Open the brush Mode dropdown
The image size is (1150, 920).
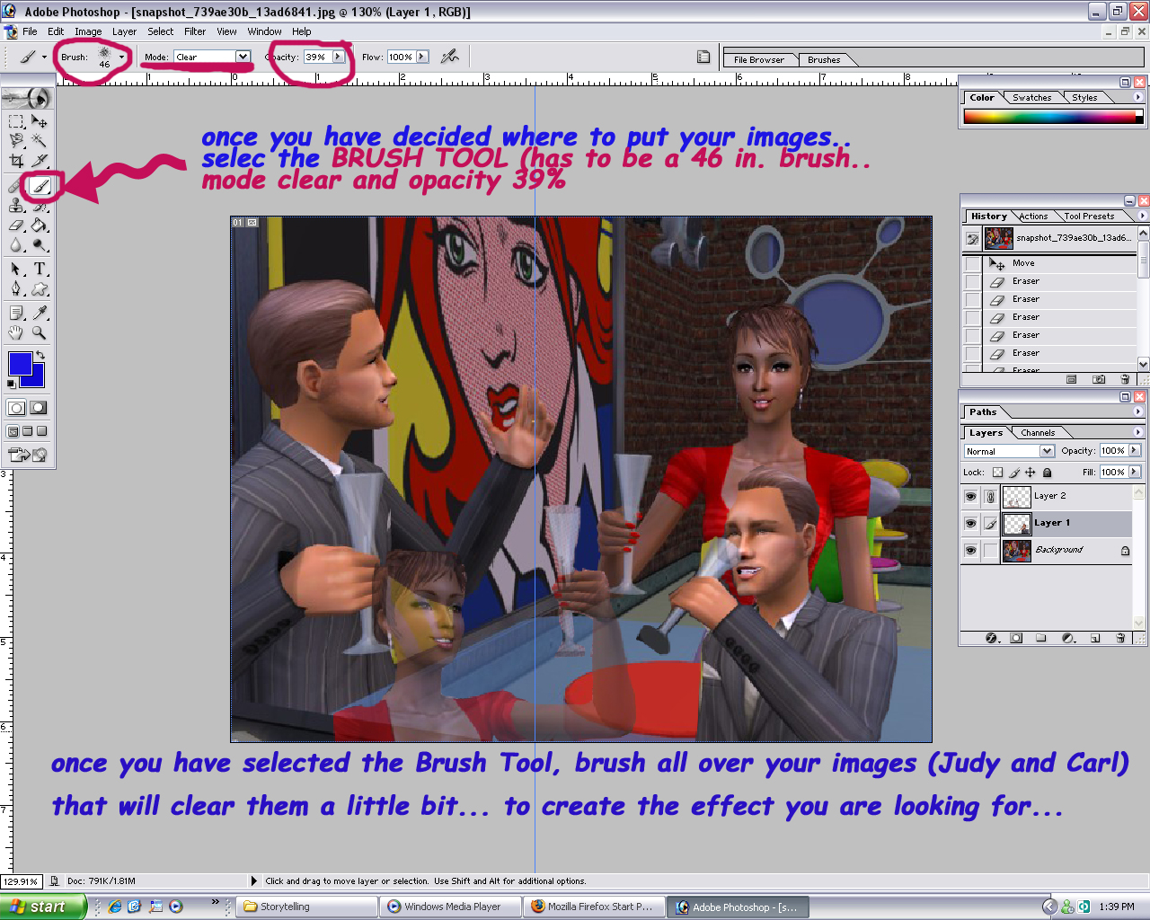click(243, 57)
